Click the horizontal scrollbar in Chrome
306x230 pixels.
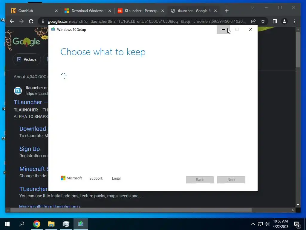tap(131, 210)
